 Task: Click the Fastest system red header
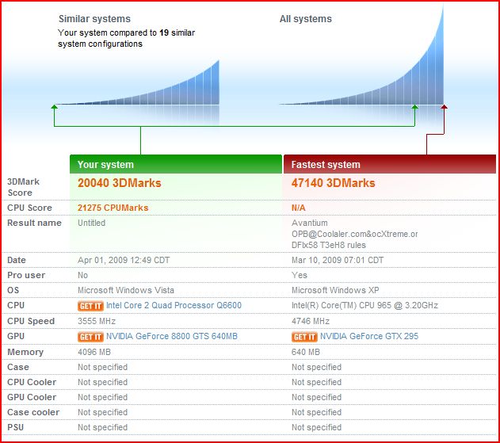tap(390, 164)
